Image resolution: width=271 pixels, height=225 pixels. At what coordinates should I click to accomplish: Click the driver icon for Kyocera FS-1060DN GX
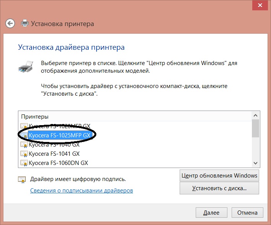[24, 163]
